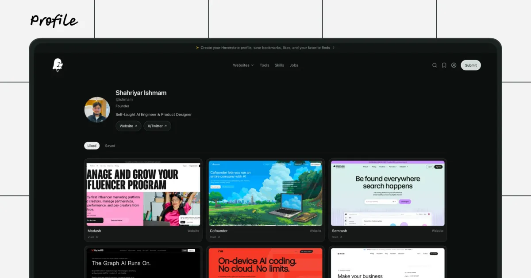Screen dimensions: 531x278
Task: Open bookmarks icon in header
Action: point(444,65)
